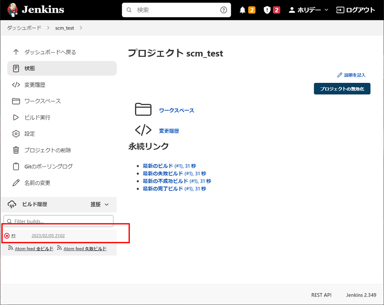384x305 pixels.
Task: Expand the 推移 trend dropdown chevron
Action: pos(106,204)
